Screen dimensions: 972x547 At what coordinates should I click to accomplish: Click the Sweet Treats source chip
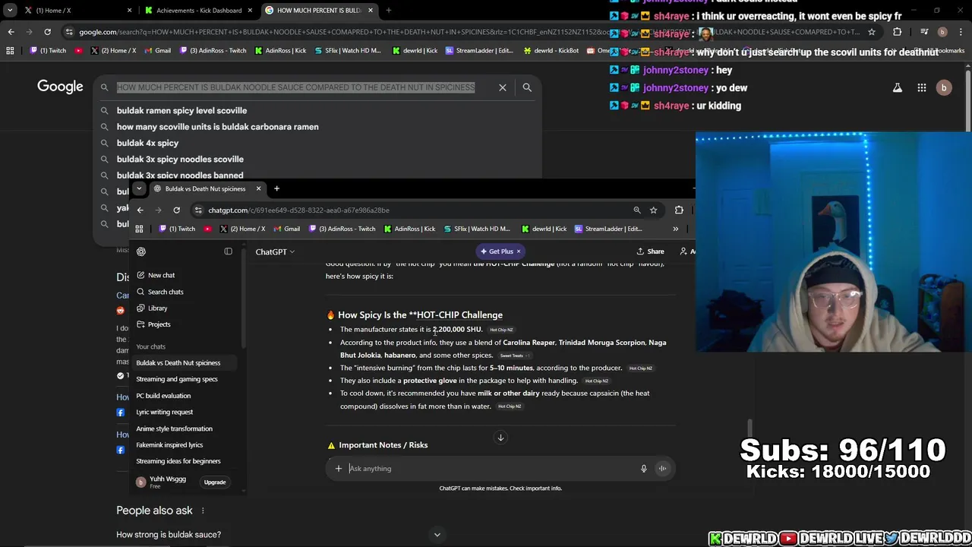click(514, 356)
